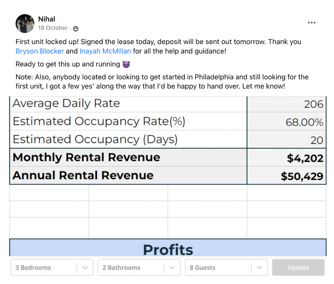Open the Bryson Blocker profile link
The image size is (334, 284).
(x=40, y=51)
